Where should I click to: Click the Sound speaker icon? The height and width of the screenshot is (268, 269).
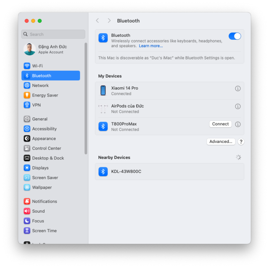click(x=27, y=211)
